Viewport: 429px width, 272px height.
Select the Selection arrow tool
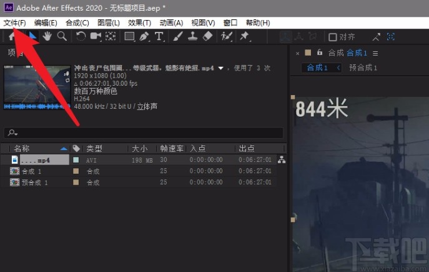point(32,36)
